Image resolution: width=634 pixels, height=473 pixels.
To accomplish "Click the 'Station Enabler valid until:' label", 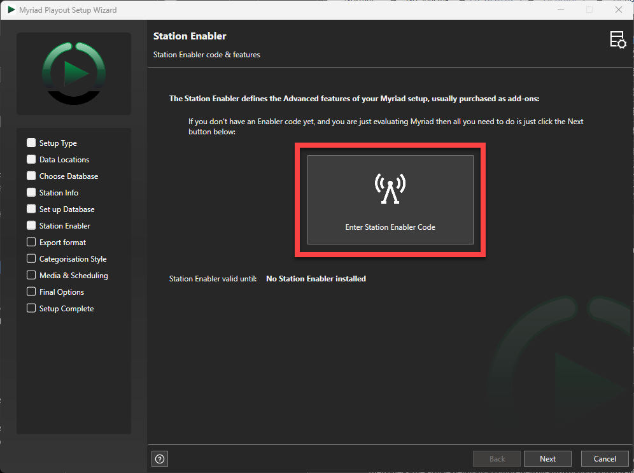I will click(213, 279).
